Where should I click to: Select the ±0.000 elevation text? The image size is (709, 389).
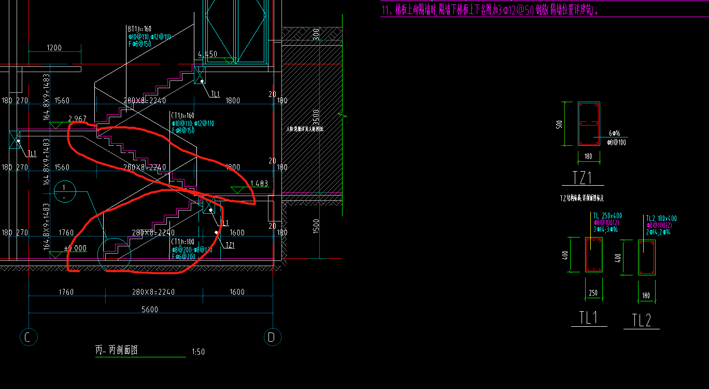[x=75, y=248]
